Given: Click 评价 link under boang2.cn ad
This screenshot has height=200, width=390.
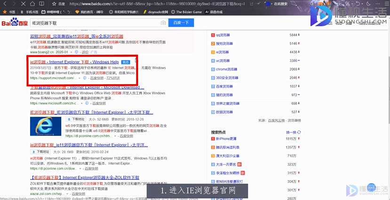Looking at the screenshot, I should [85, 52].
